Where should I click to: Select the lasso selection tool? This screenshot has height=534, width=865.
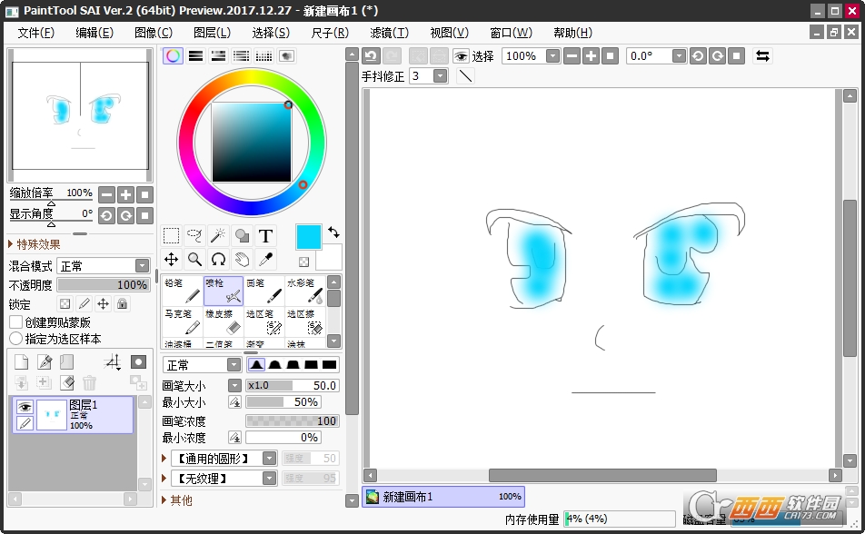point(194,236)
